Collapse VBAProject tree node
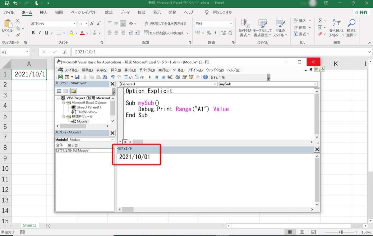The width and height of the screenshot is (373, 236). (x=58, y=98)
